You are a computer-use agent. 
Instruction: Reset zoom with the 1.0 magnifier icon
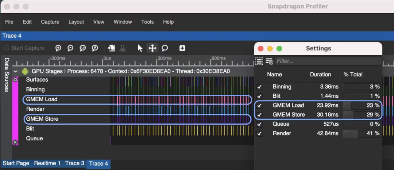pyautogui.click(x=83, y=48)
